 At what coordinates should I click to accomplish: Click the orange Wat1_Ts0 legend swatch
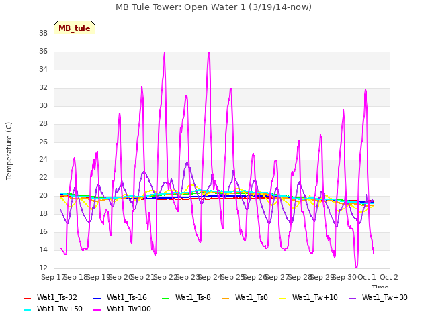226,298
